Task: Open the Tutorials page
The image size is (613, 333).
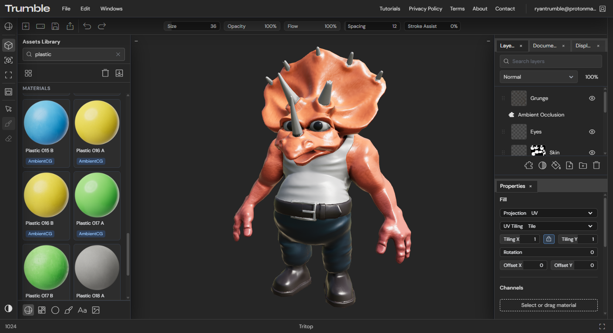Action: (390, 8)
